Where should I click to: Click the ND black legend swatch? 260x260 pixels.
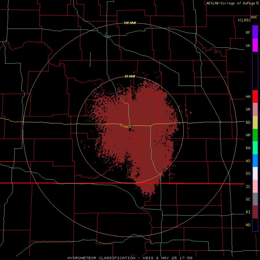tap(255, 225)
